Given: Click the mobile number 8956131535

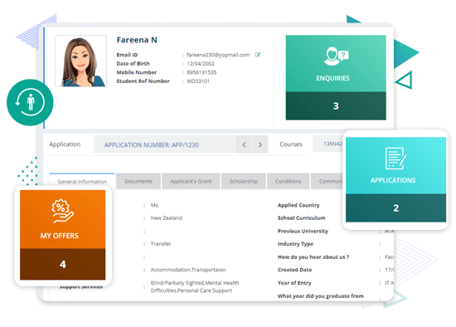Looking at the screenshot, I should [x=201, y=72].
